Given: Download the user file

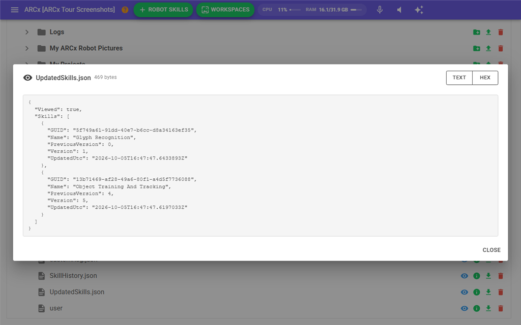Looking at the screenshot, I should [x=488, y=308].
